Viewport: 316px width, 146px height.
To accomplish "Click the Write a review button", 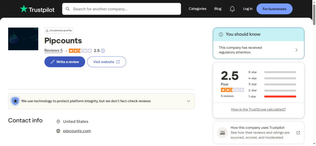I will pyautogui.click(x=65, y=62).
